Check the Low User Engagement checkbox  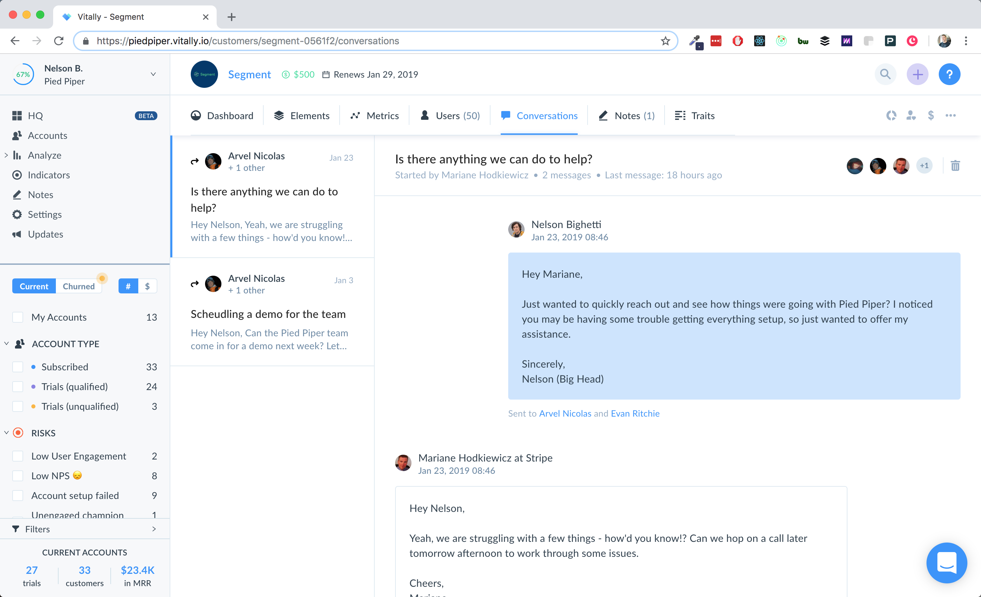17,456
